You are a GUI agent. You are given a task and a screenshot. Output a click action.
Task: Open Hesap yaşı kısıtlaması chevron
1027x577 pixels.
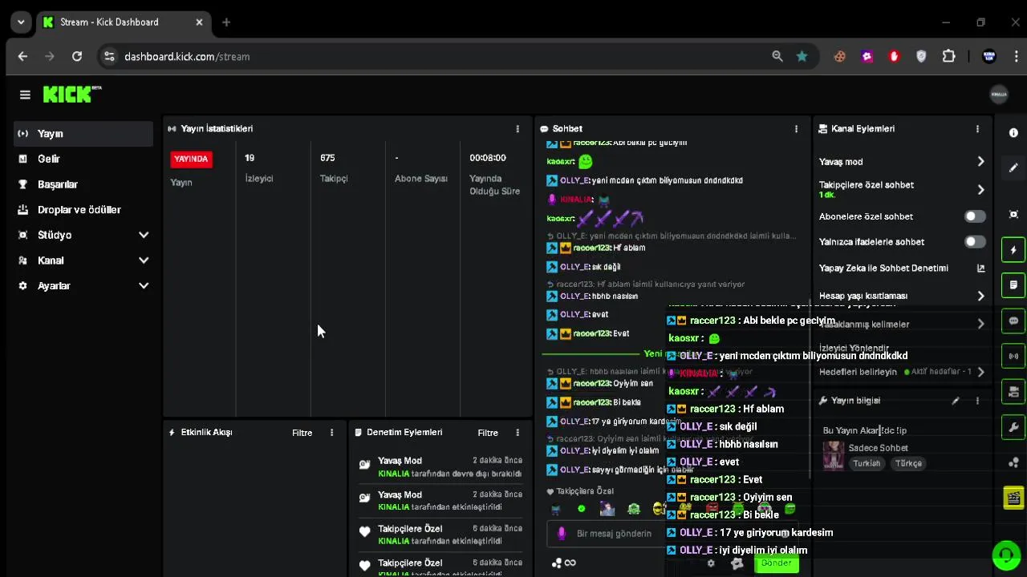tap(980, 296)
